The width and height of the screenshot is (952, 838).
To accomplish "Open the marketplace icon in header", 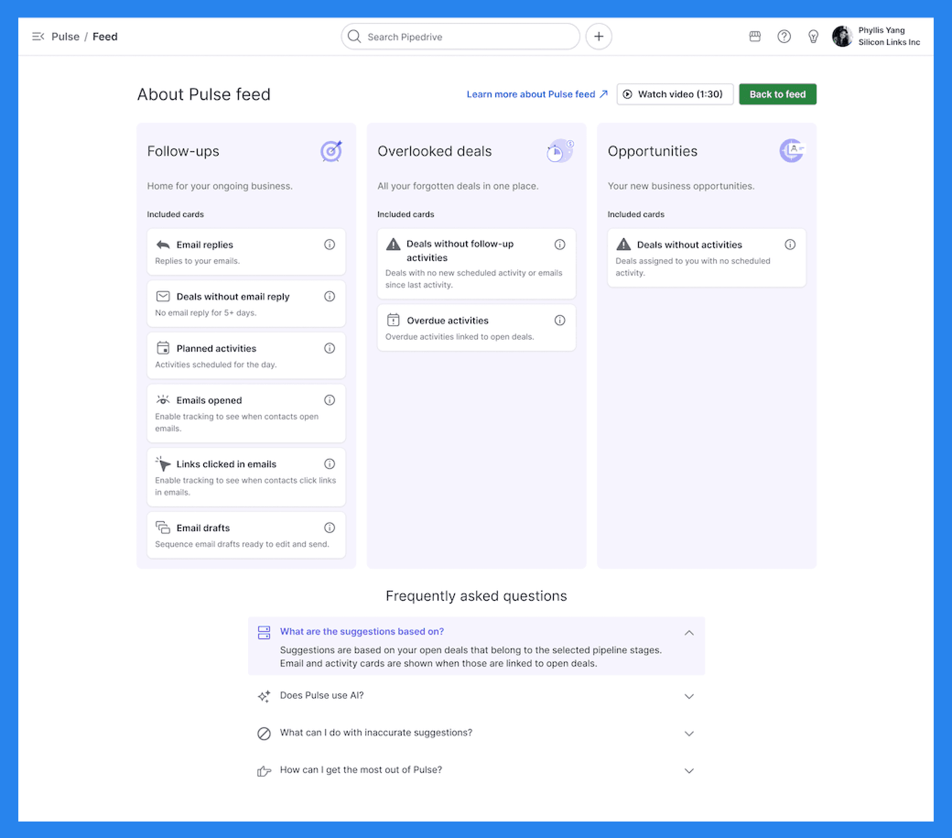I will pos(755,36).
